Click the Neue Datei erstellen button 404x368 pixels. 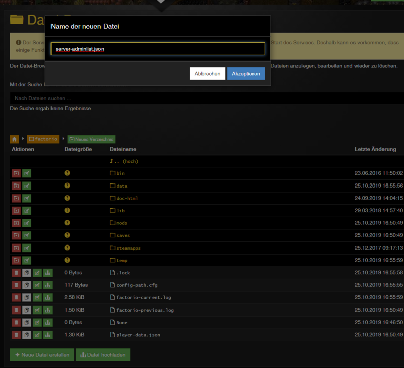coord(42,355)
